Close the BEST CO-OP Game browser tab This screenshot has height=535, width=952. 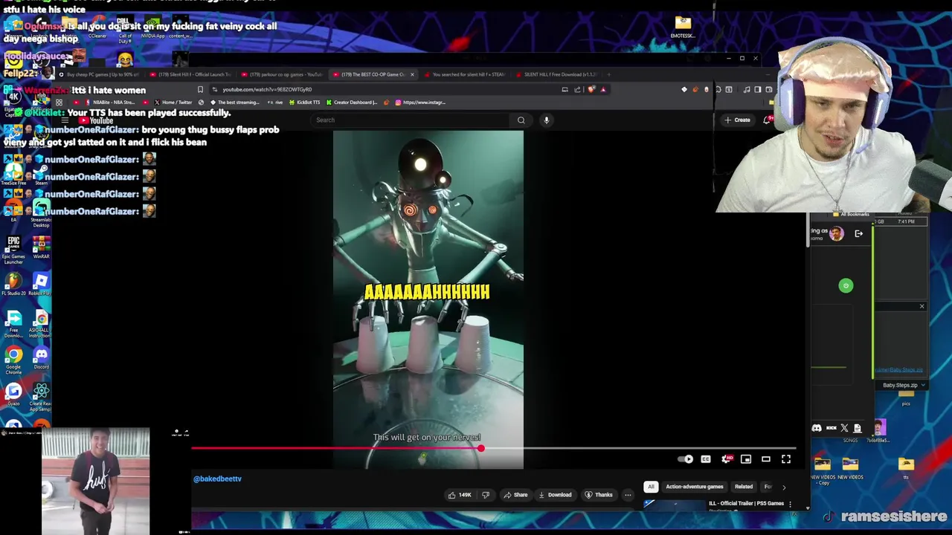[x=411, y=74]
